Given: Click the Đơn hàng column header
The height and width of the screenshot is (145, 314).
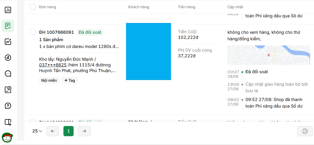Looking at the screenshot, I should (x=48, y=7).
